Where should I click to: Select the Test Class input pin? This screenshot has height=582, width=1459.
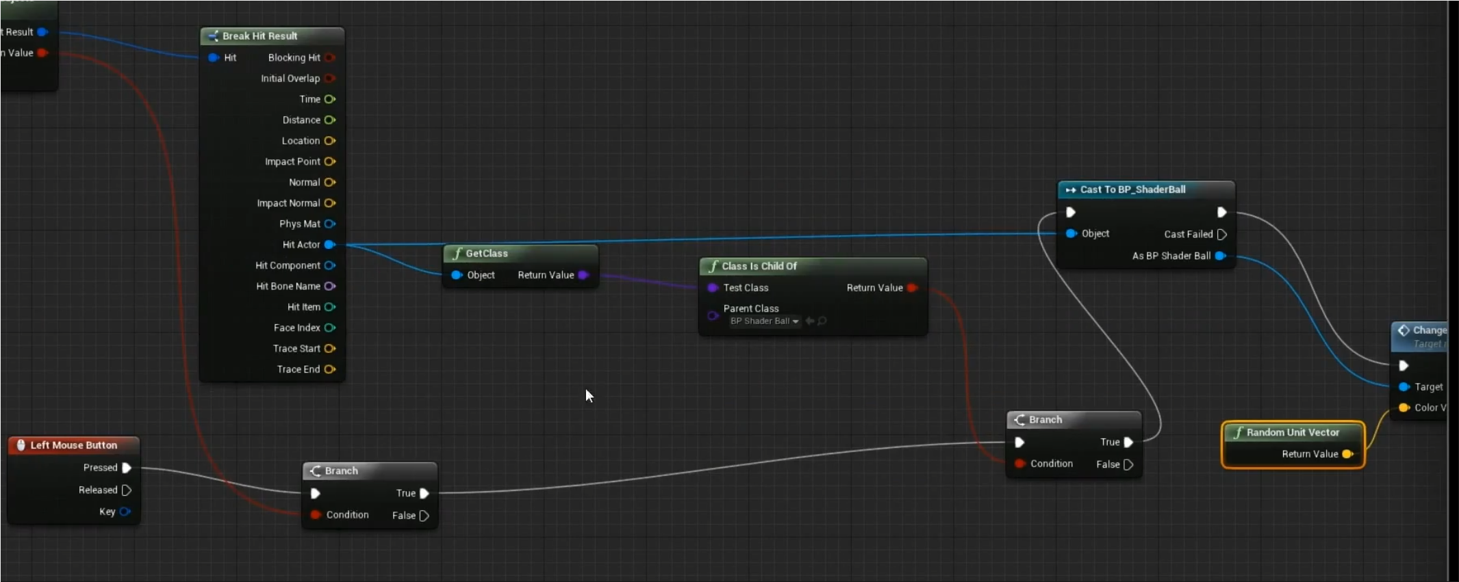coord(713,288)
